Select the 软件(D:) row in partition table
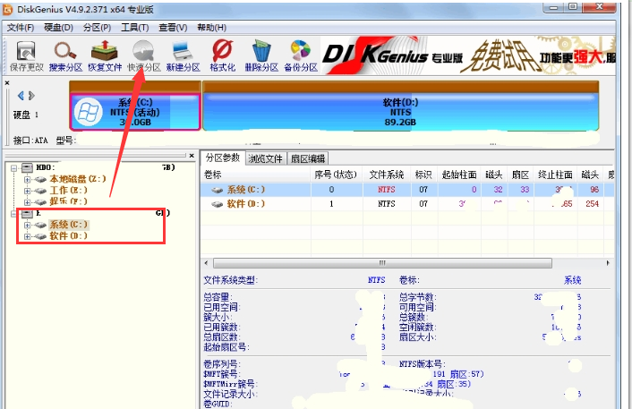Screen dimensions: 632x409 [x=246, y=204]
